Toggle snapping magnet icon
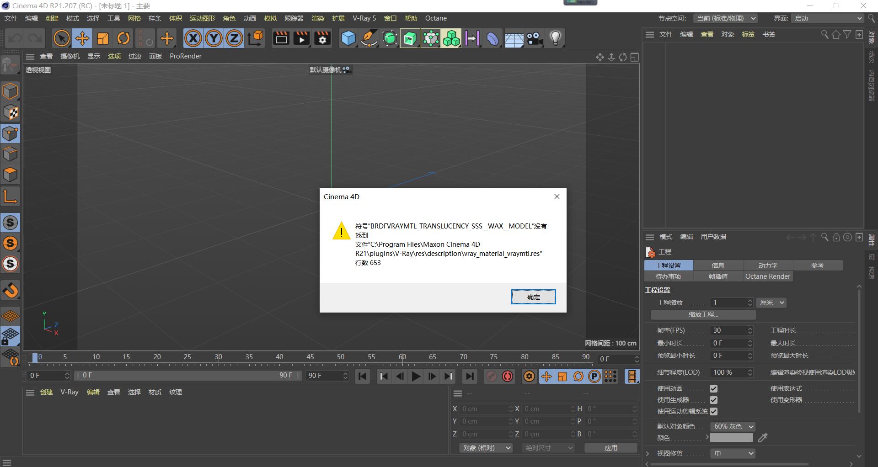The width and height of the screenshot is (878, 467). [x=10, y=290]
